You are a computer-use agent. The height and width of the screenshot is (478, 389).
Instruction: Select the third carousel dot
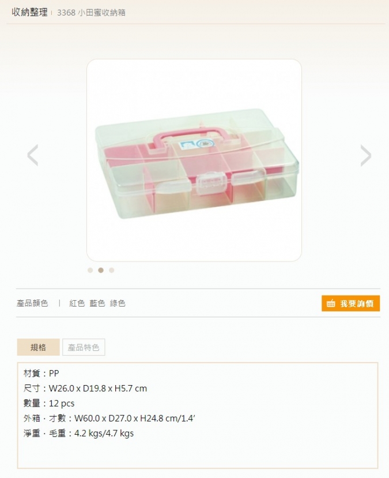[x=111, y=270]
